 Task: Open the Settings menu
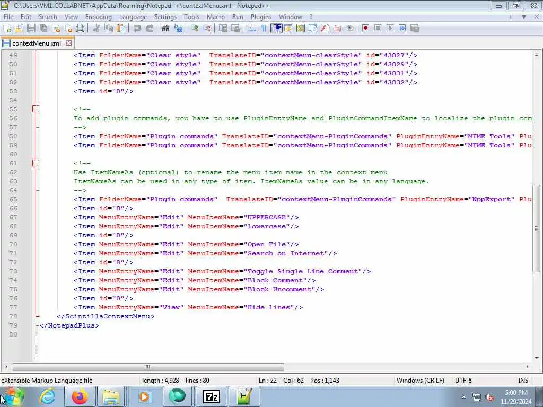[x=165, y=17]
